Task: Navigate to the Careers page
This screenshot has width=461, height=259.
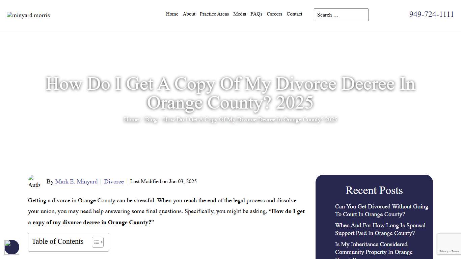Action: (x=274, y=14)
